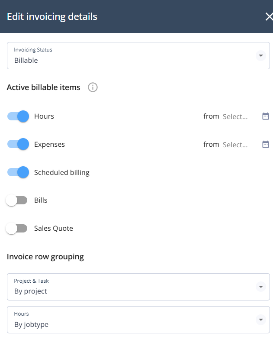This screenshot has width=273, height=339.
Task: Switch off Scheduled billing
Action: point(18,172)
